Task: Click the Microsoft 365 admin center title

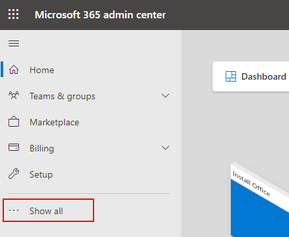Action: coord(100,15)
